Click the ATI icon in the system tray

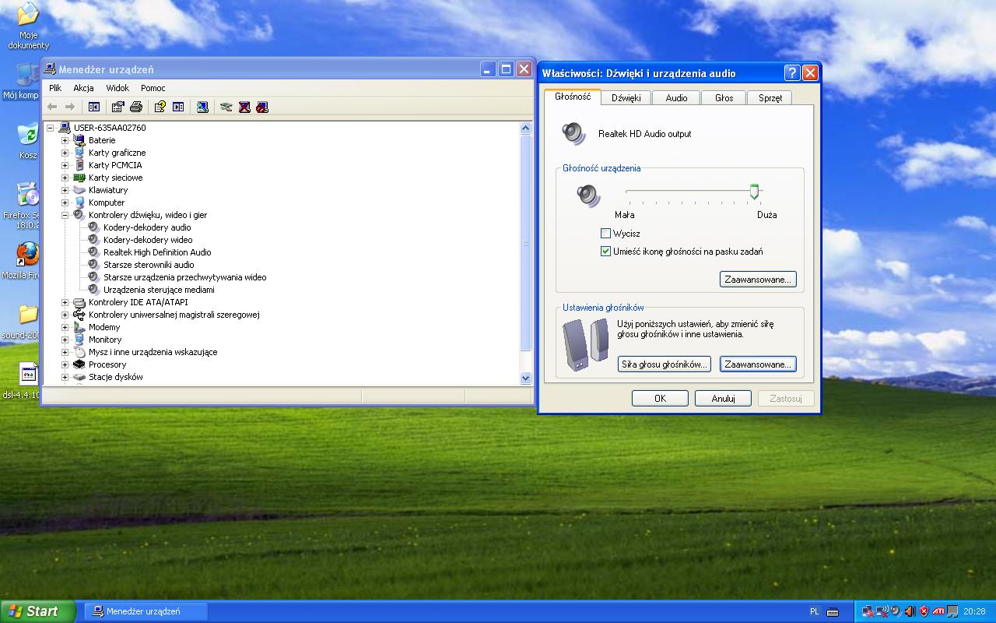[x=938, y=611]
